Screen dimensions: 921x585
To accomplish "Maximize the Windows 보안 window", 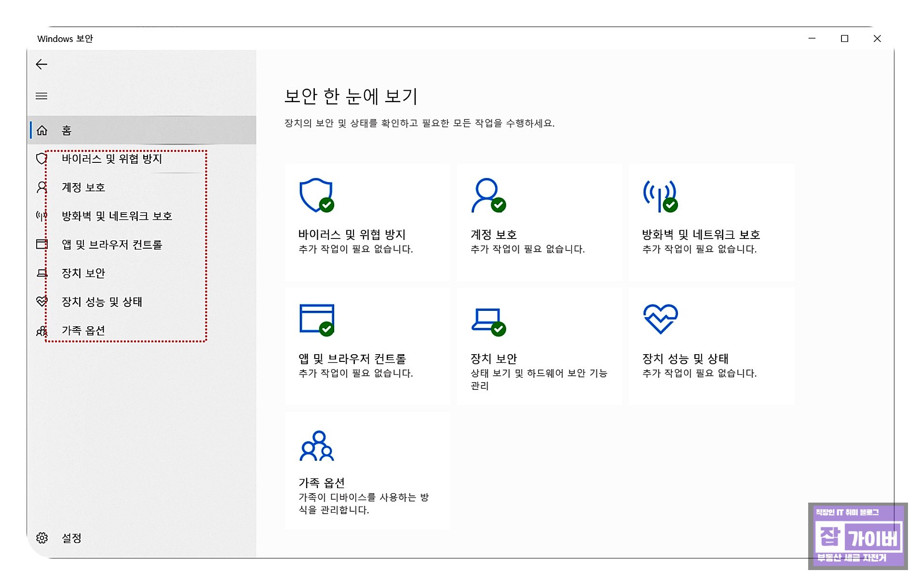I will 844,39.
